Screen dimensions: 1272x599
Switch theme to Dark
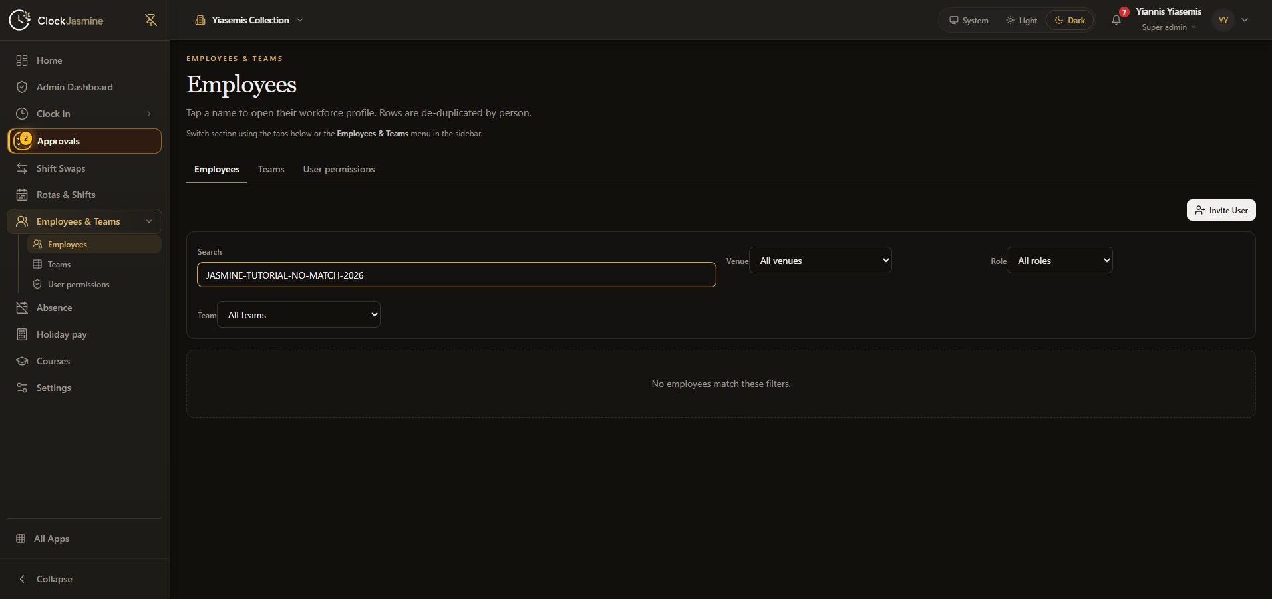pyautogui.click(x=1070, y=20)
